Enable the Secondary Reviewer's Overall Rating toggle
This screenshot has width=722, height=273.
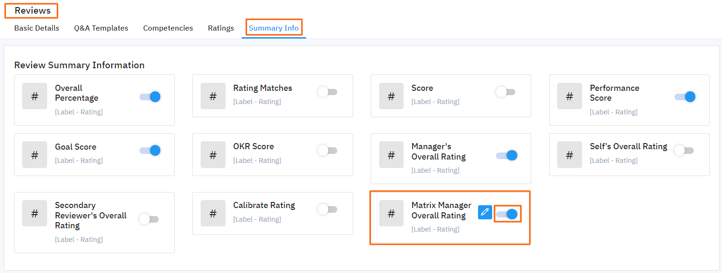pos(149,219)
